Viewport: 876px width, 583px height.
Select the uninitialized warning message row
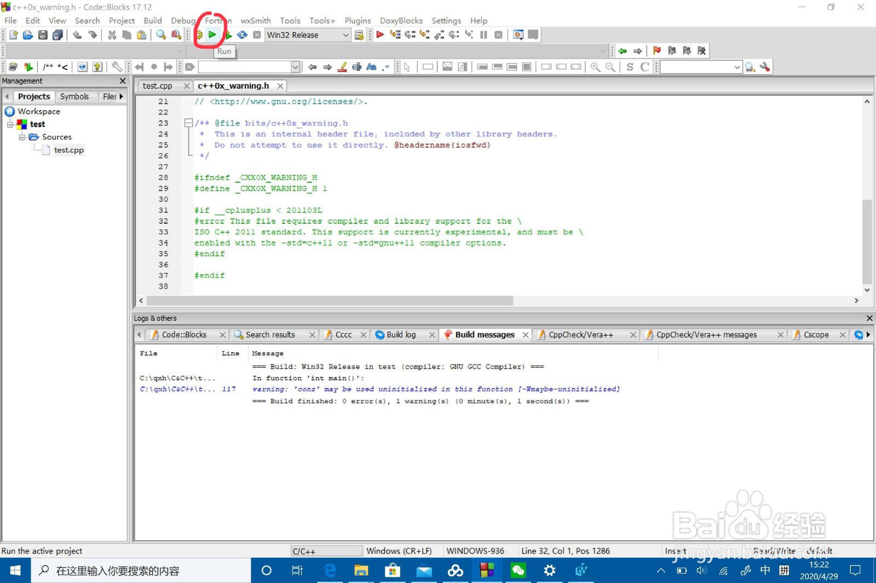(435, 389)
